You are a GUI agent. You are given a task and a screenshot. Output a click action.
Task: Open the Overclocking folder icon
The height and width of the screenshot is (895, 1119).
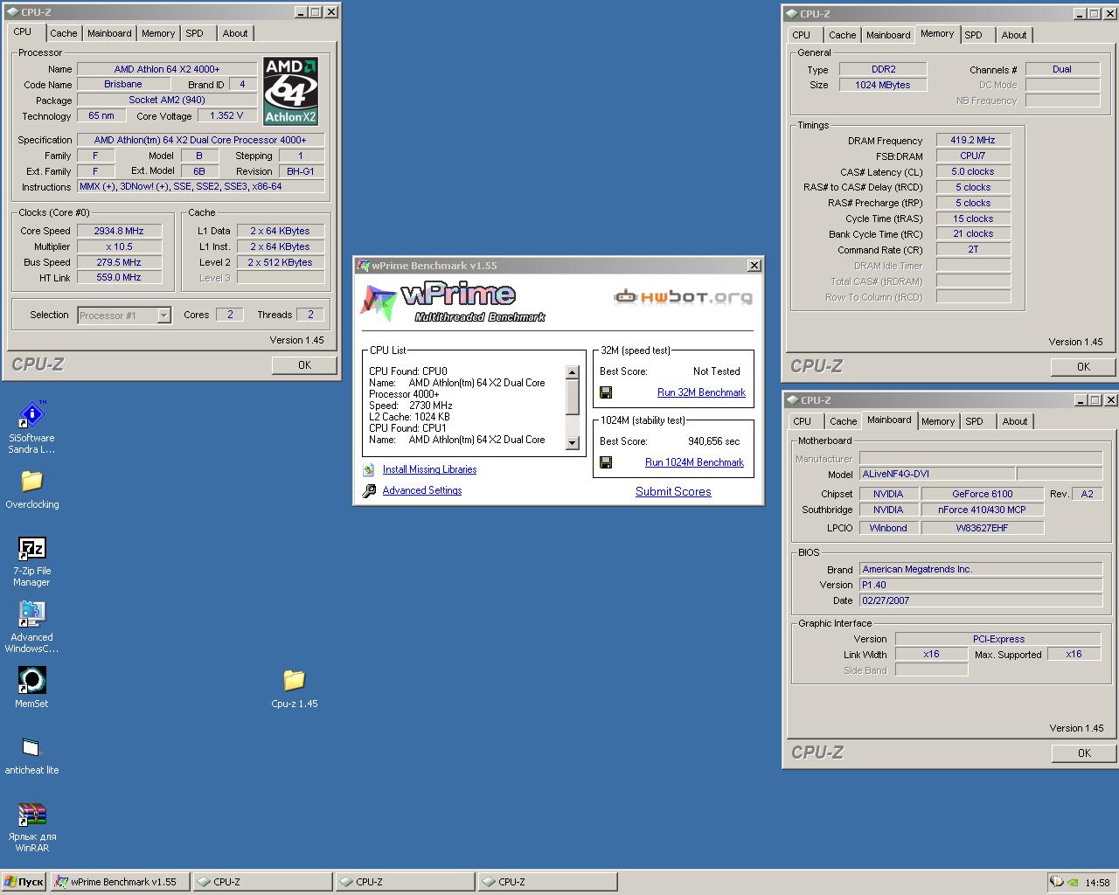(31, 482)
